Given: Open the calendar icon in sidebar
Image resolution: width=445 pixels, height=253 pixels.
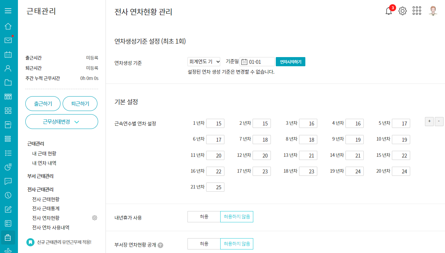Looking at the screenshot, I should pyautogui.click(x=8, y=54).
